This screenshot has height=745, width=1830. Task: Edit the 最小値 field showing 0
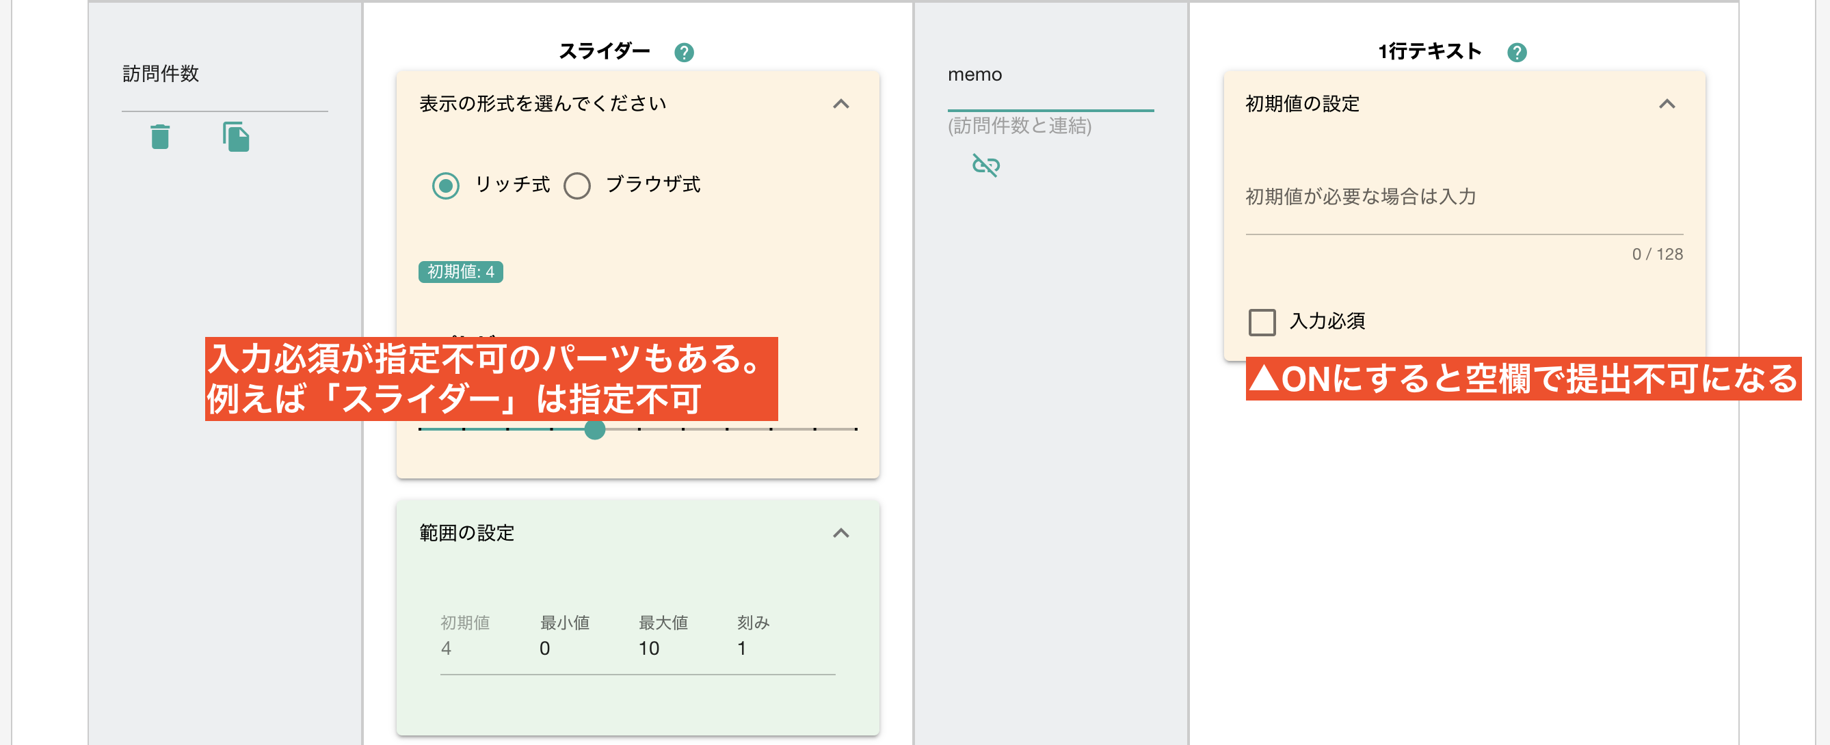click(565, 648)
